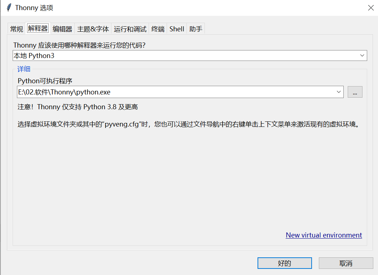Click the pyveng.cfg virtual environment hint text

click(x=188, y=124)
